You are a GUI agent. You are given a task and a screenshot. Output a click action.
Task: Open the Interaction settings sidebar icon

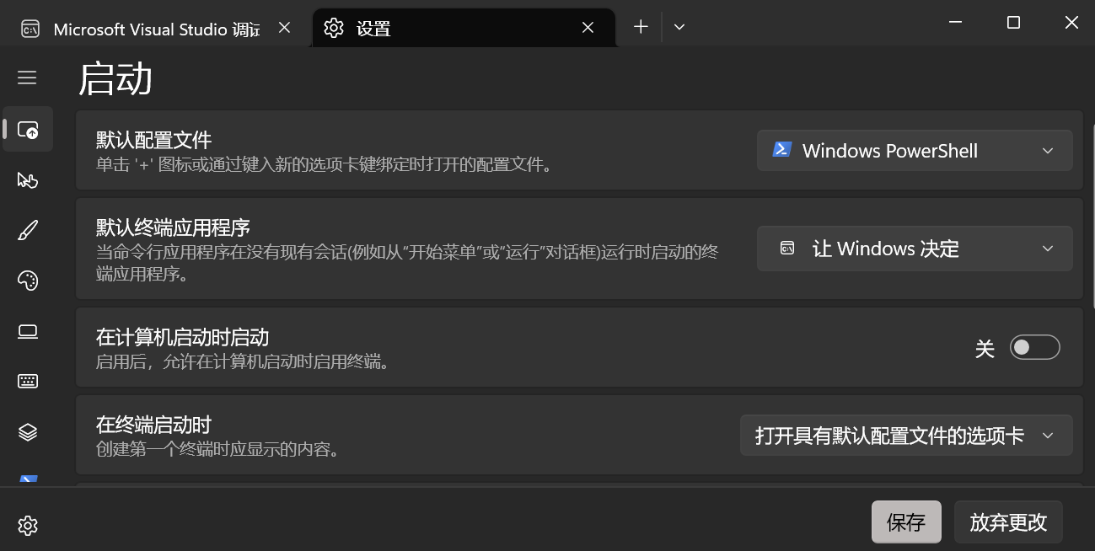coord(28,180)
